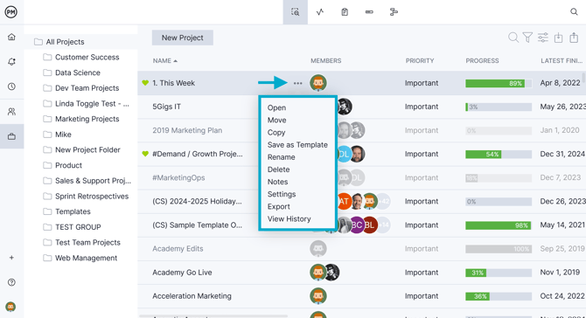Click the PM logo icon

click(x=10, y=12)
